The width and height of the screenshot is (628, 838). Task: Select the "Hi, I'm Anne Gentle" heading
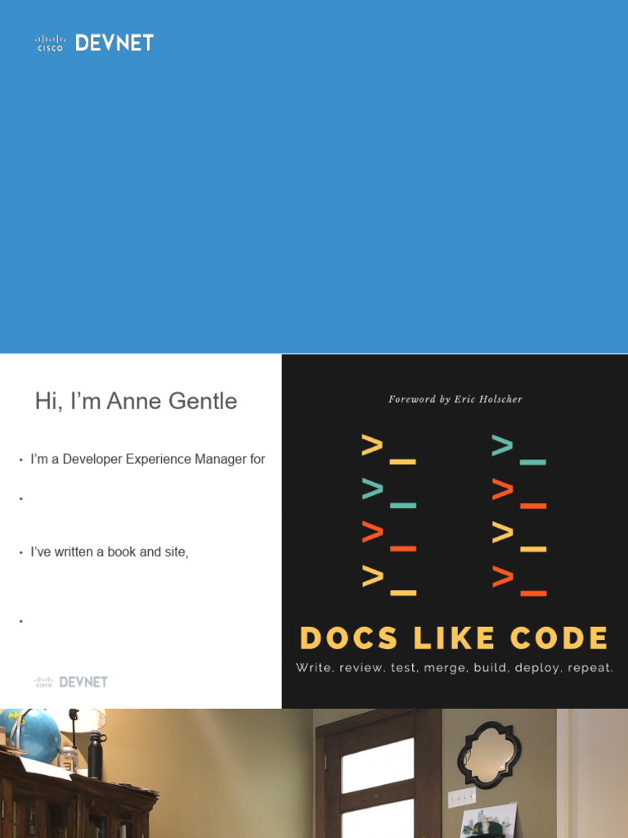(x=136, y=401)
